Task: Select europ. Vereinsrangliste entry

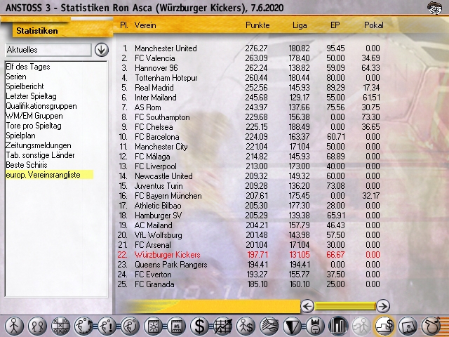Action: tap(49, 175)
